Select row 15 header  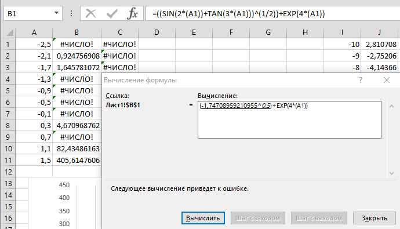(8, 206)
